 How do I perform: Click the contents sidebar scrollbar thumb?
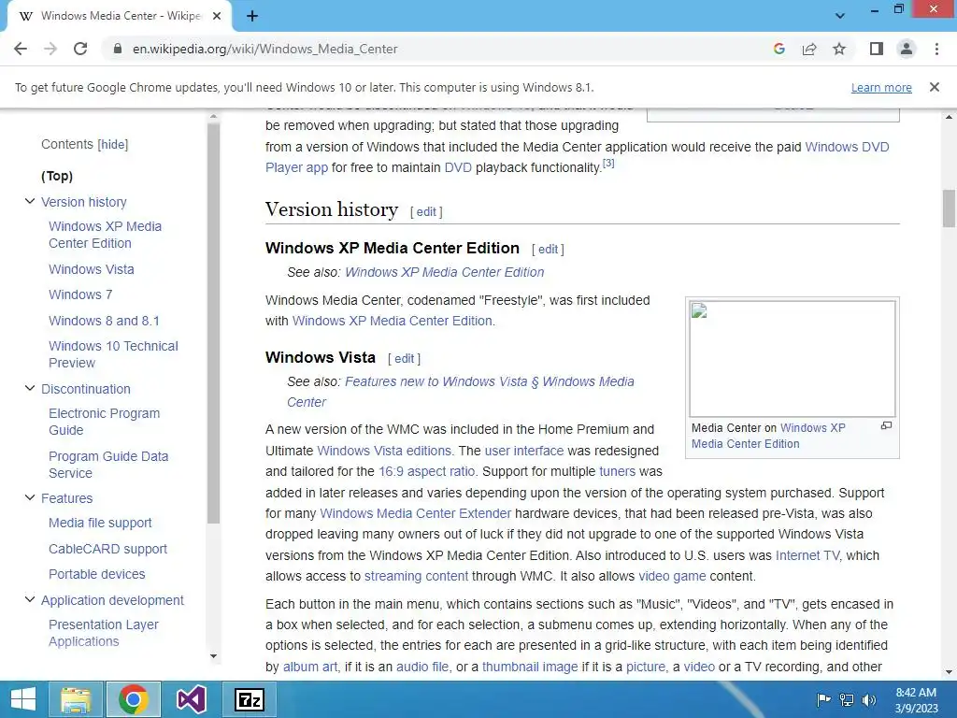(213, 323)
